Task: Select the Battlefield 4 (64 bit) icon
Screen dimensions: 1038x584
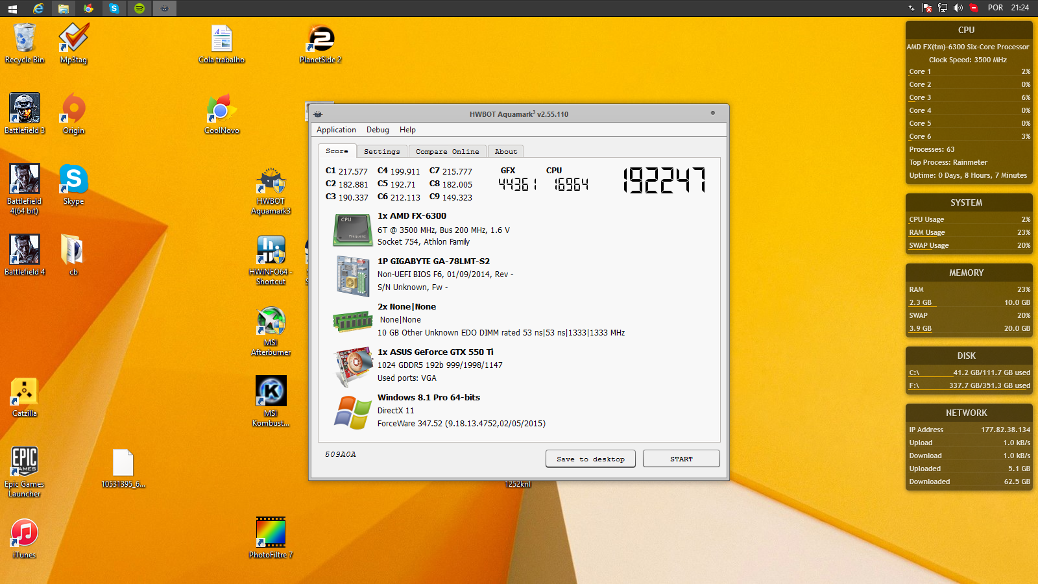Action: point(25,189)
